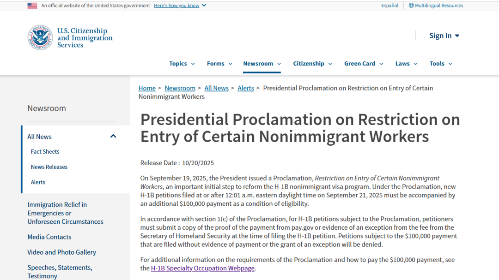Screen dimensions: 499x280
Task: Expand "Here's how you know" banner
Action: click(x=180, y=6)
